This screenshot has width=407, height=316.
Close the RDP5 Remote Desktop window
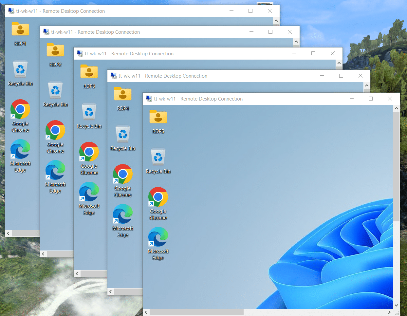[390, 99]
